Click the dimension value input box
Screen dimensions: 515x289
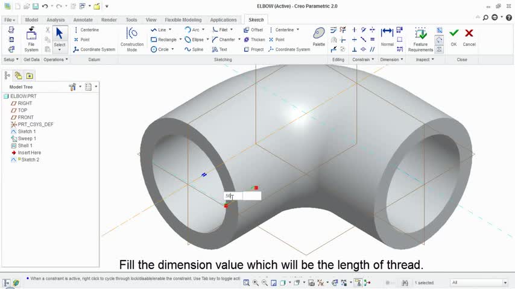click(242, 196)
